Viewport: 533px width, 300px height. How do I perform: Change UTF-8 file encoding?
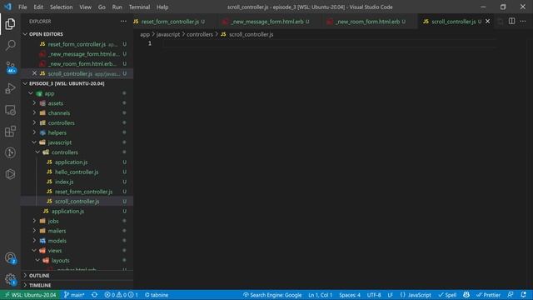point(374,295)
